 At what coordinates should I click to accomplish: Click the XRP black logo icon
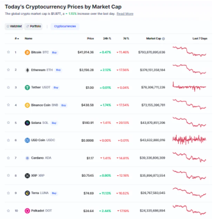click(x=27, y=176)
